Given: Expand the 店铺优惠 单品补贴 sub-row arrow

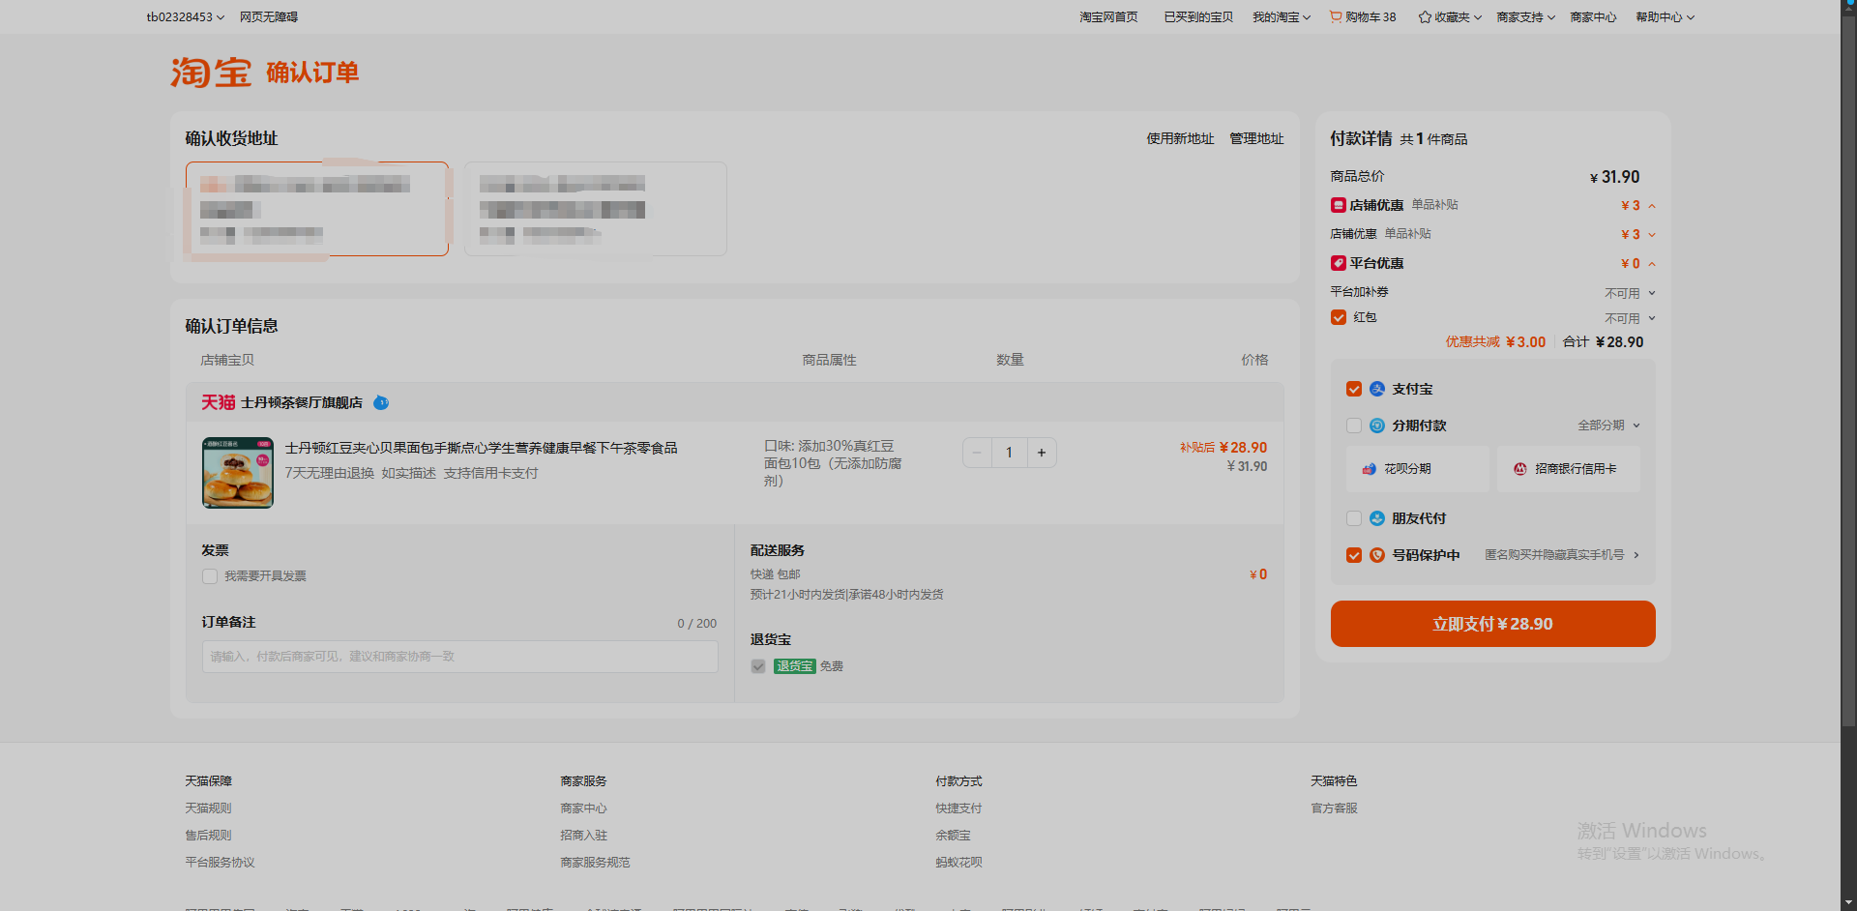Looking at the screenshot, I should (x=1652, y=235).
